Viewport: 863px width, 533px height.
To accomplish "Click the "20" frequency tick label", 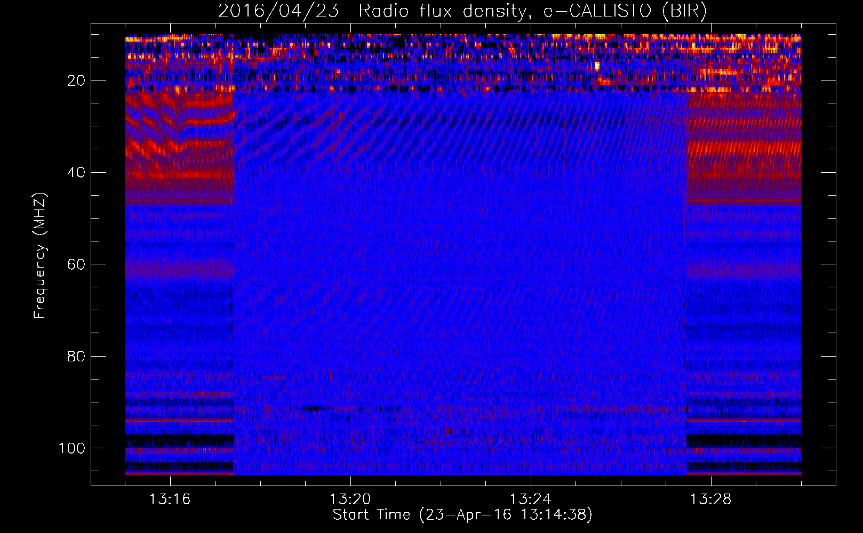I will click(x=76, y=80).
